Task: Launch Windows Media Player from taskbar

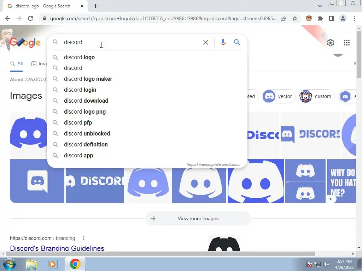Action: (52, 264)
